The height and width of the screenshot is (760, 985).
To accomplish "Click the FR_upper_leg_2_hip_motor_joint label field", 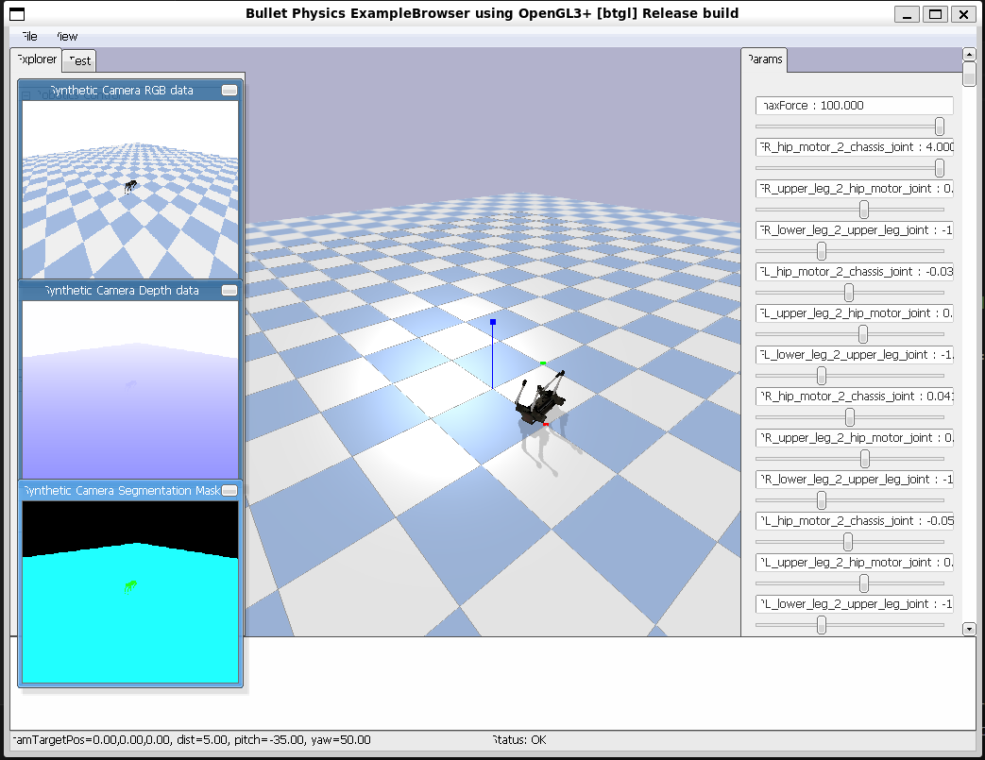I will click(855, 189).
